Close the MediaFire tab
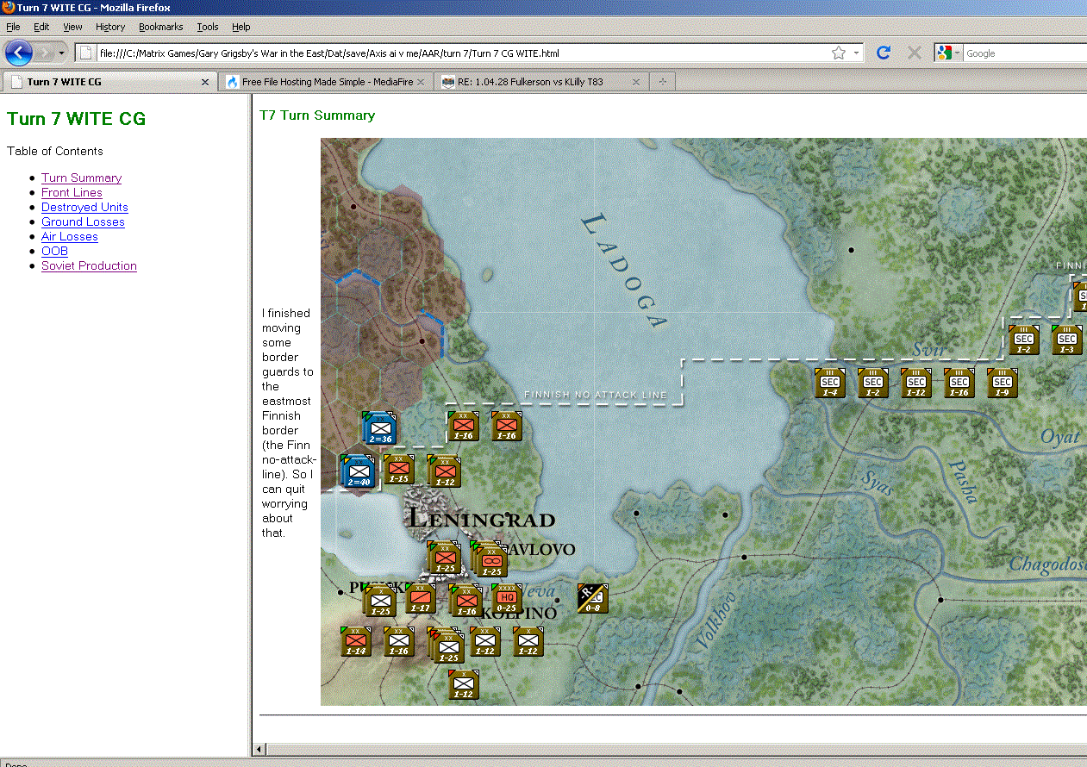Viewport: 1087px width, 767px height. 421,82
